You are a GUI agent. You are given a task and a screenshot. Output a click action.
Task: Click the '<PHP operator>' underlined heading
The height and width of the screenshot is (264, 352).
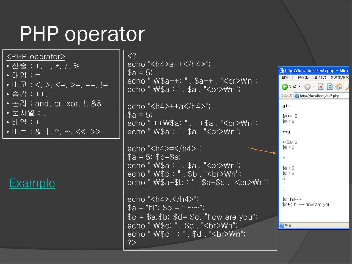coord(36,57)
